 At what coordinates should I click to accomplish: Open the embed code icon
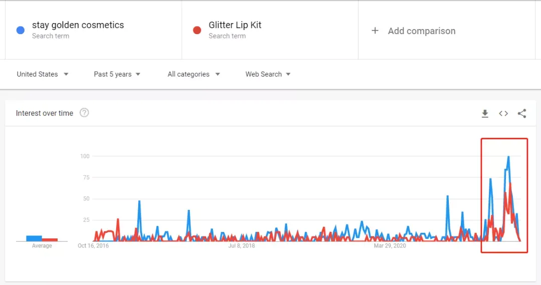503,114
